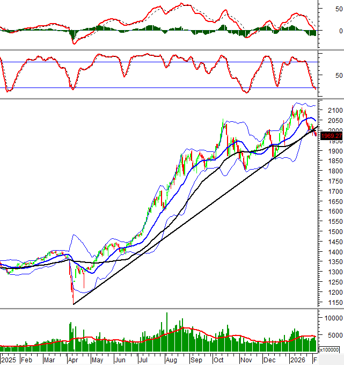Screen dimensions: 344x365
Task: Select the Nov label on time axis
Action: point(246,360)
